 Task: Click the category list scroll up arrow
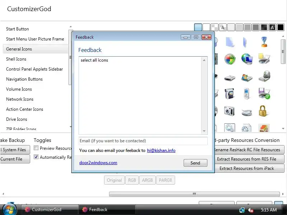[x=71, y=27]
